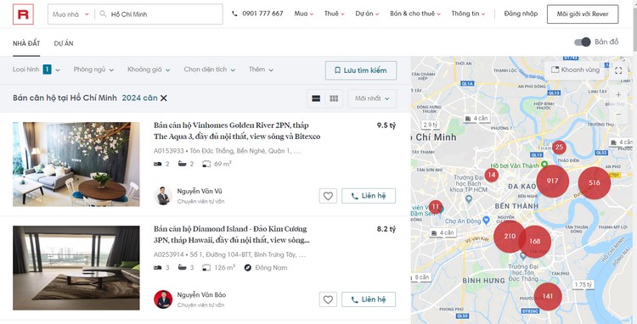Open the Bán & cho thuê menu
The width and height of the screenshot is (637, 324).
pyautogui.click(x=415, y=14)
